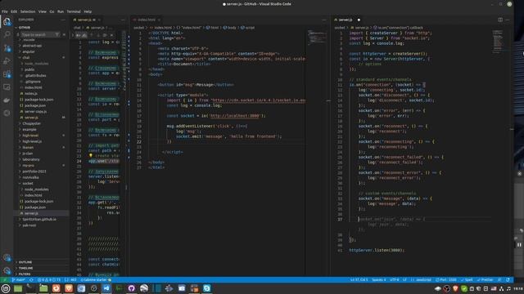
Task: Click the split editor icon in right group
Action: point(500,20)
